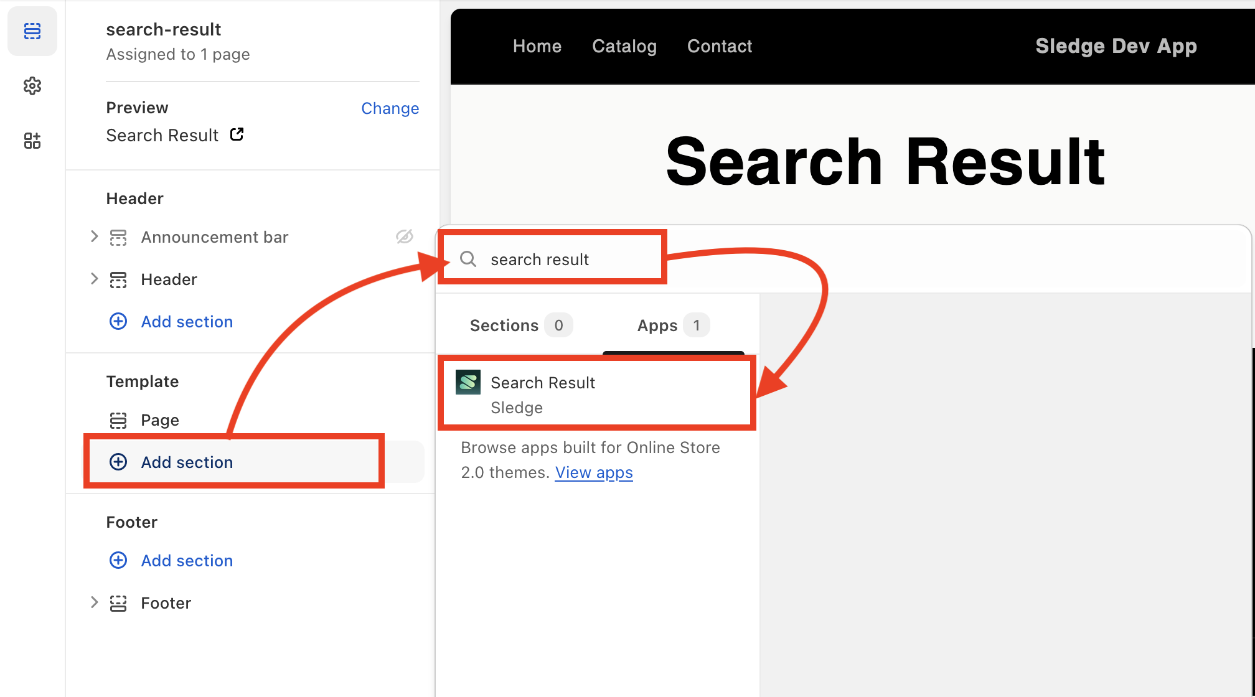The height and width of the screenshot is (697, 1255).
Task: Expand the Announcement bar section
Action: (x=94, y=236)
